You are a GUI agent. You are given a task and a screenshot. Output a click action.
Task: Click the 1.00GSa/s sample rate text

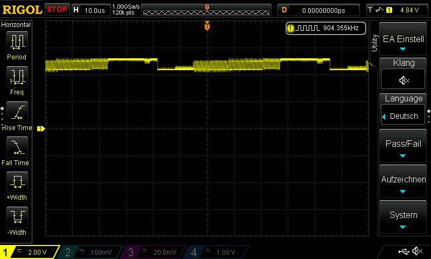126,6
